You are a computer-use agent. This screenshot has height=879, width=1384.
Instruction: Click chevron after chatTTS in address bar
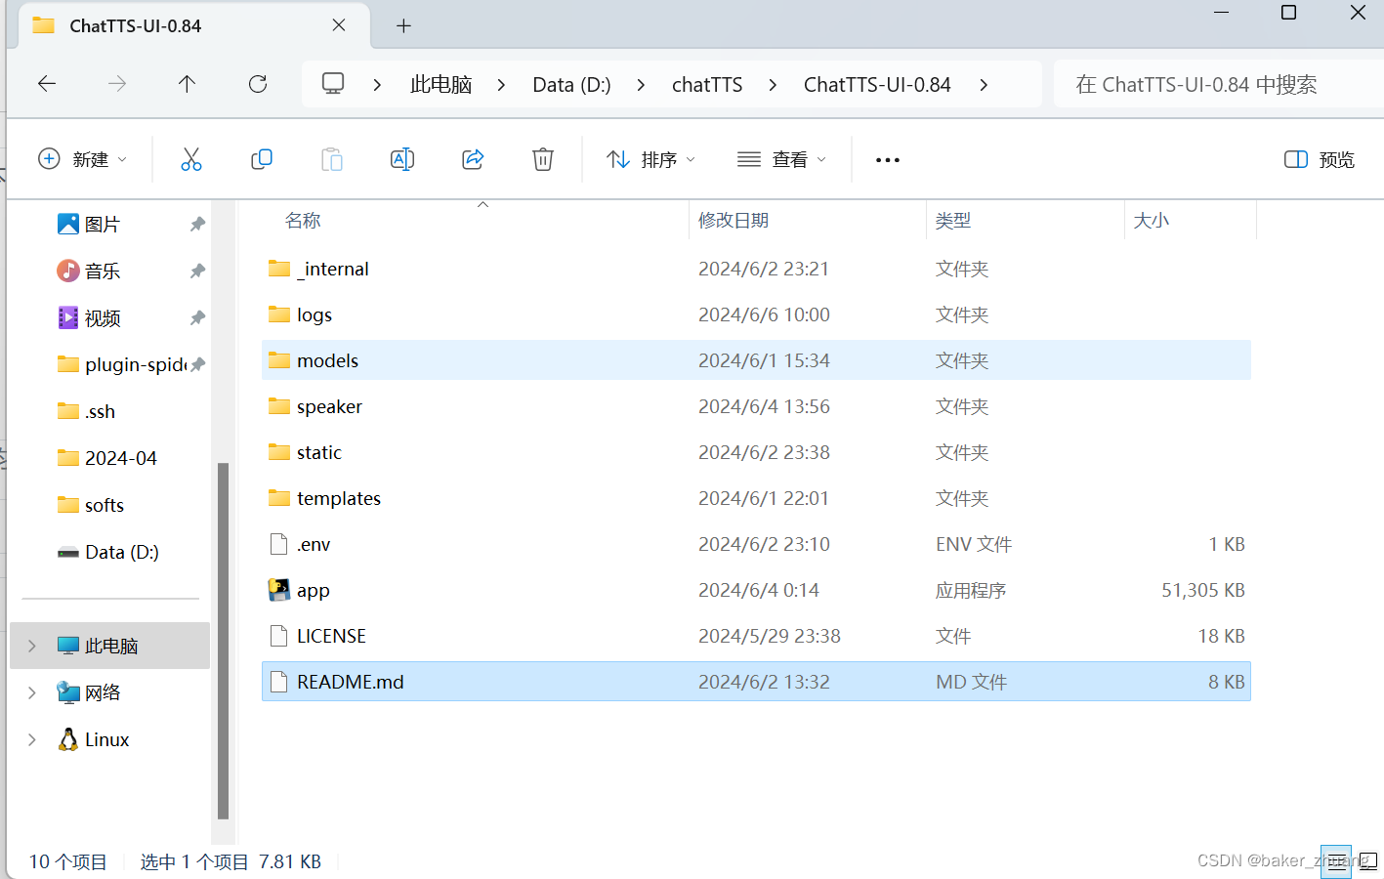click(x=773, y=85)
